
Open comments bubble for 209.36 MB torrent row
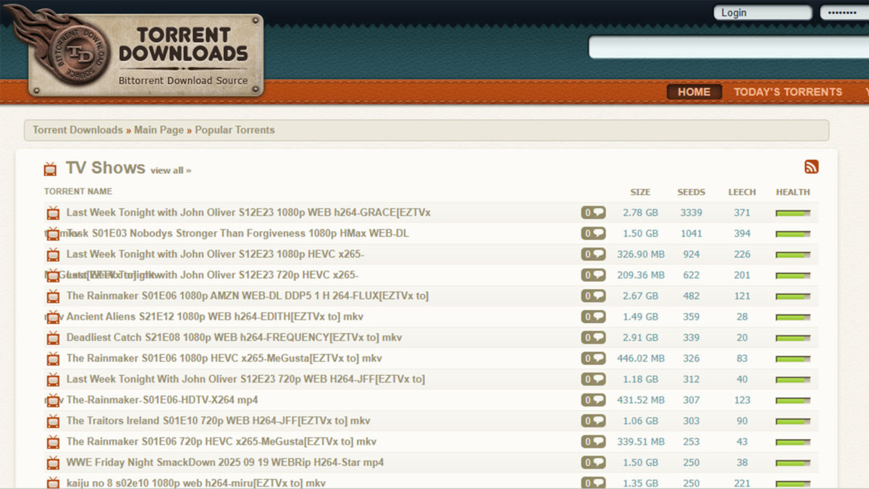coord(593,275)
